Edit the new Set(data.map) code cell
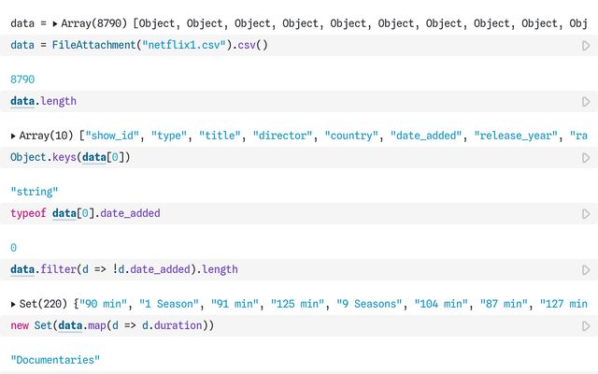This screenshot has height=374, width=598. point(112,325)
